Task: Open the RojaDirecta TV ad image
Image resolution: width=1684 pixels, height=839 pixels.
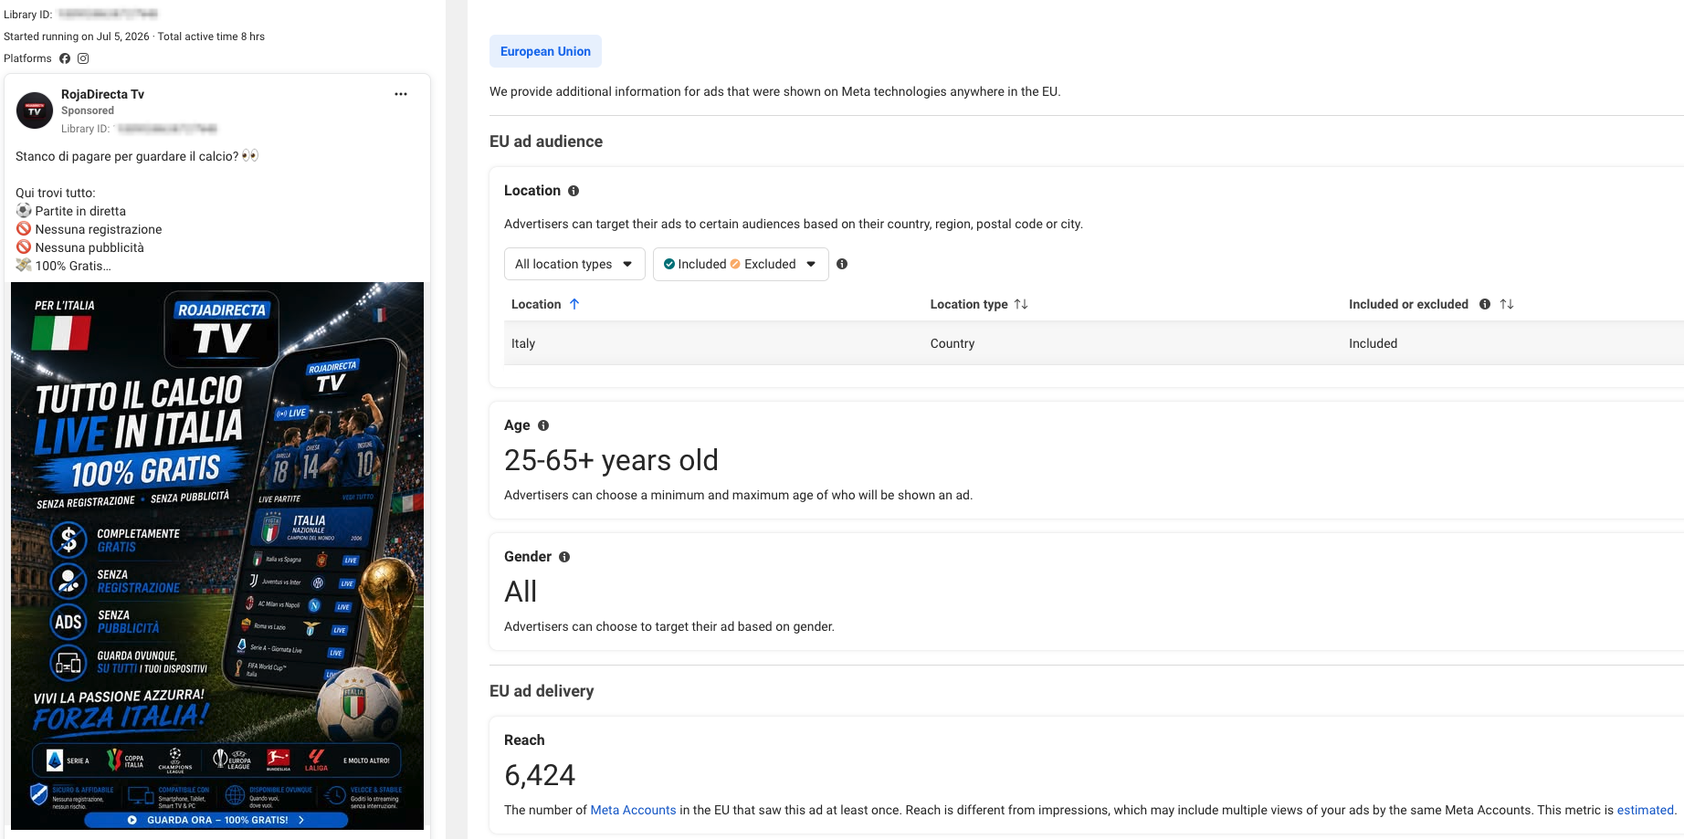Action: coord(217,556)
